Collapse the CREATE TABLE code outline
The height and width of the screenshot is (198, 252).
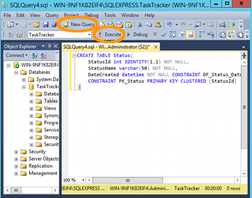pyautogui.click(x=74, y=55)
